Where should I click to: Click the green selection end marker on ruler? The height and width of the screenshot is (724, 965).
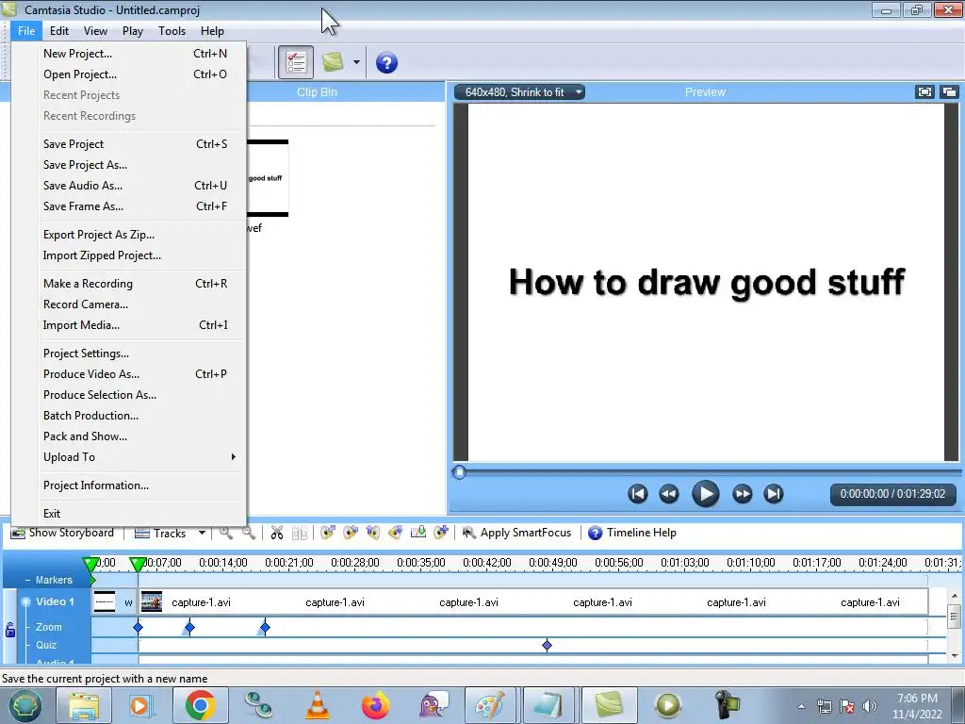[138, 564]
